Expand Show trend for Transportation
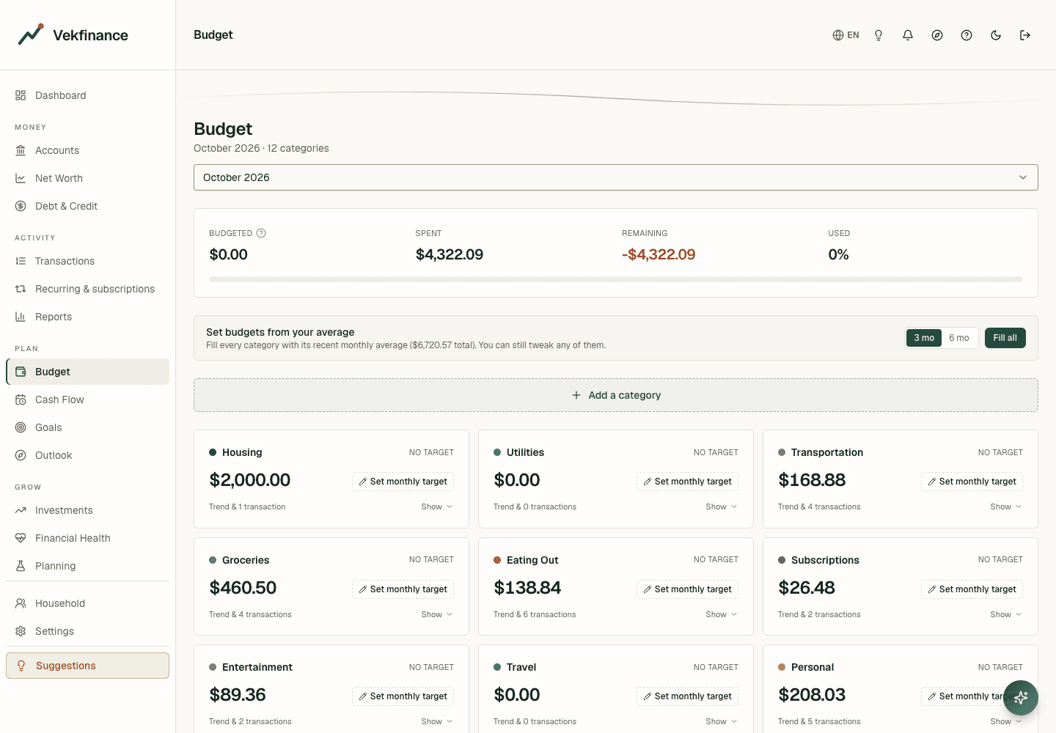Image resolution: width=1056 pixels, height=733 pixels. pos(1006,507)
